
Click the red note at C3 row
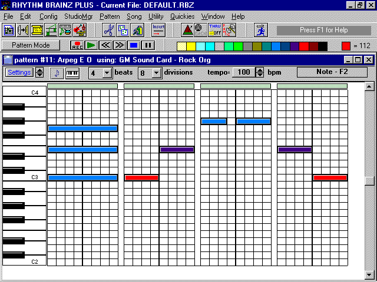141,177
